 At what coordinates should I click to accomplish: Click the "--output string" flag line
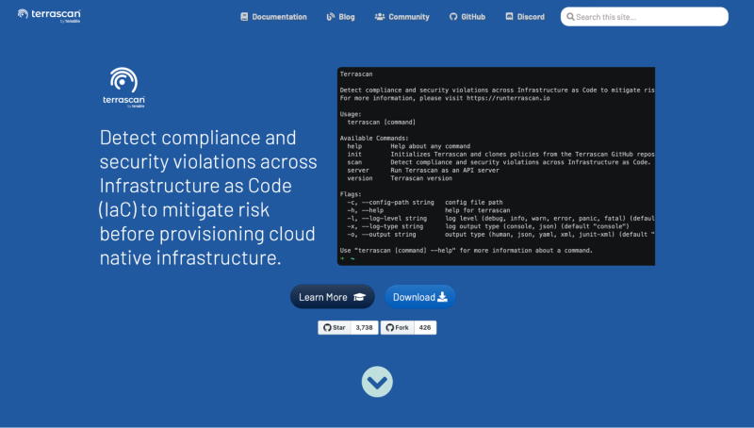click(500, 235)
